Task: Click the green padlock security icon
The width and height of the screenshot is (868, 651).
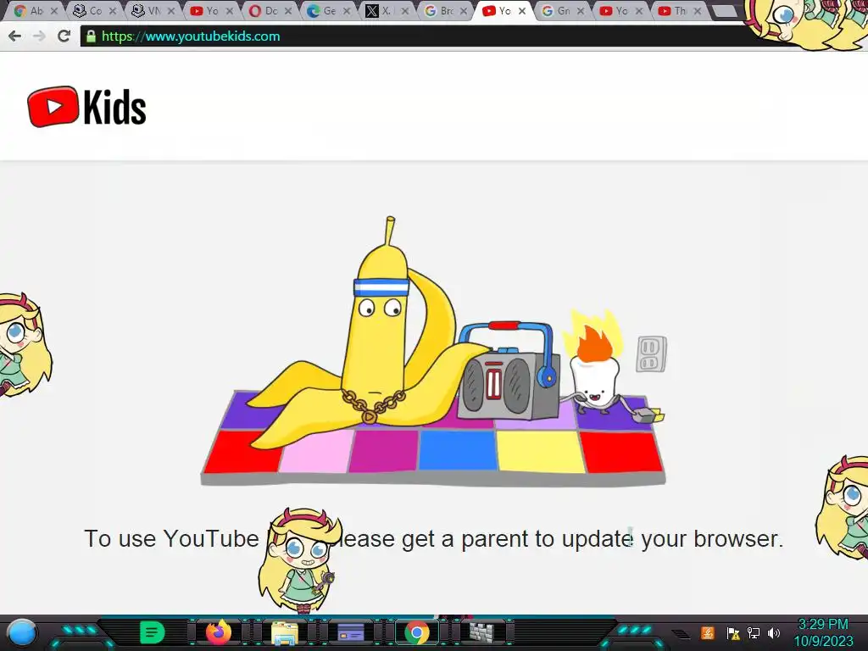Action: pos(91,36)
